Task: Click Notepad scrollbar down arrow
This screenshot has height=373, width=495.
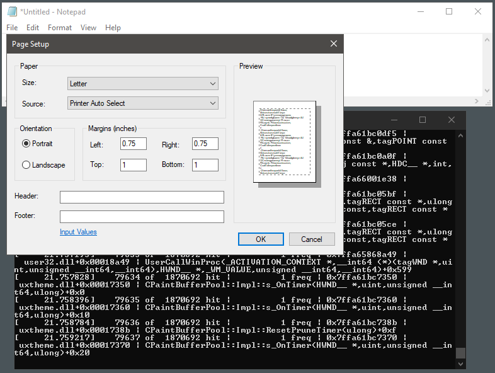Action: [487, 91]
